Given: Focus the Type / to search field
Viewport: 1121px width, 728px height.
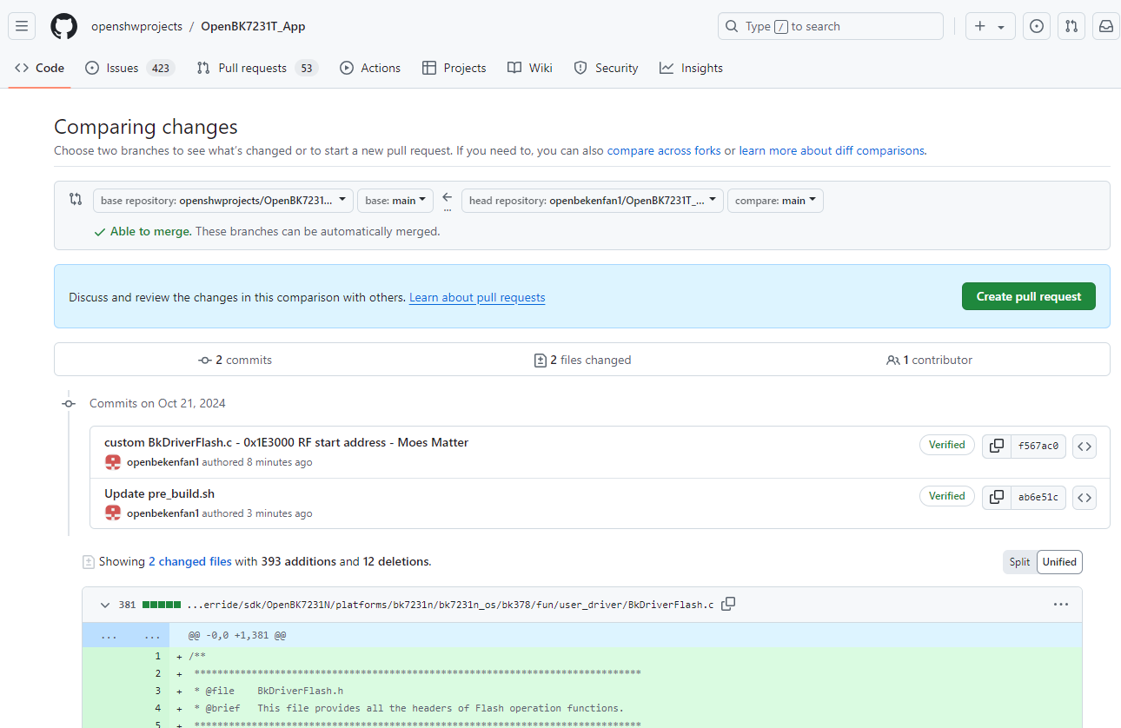Looking at the screenshot, I should 830,26.
